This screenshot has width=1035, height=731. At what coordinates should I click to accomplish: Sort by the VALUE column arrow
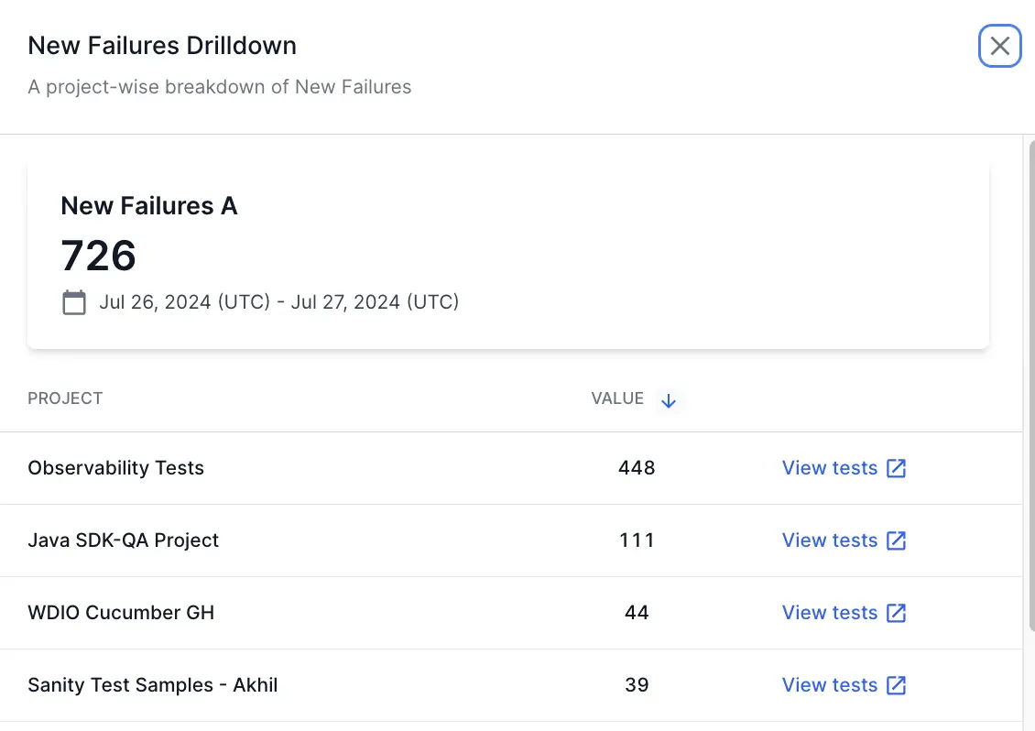668,400
